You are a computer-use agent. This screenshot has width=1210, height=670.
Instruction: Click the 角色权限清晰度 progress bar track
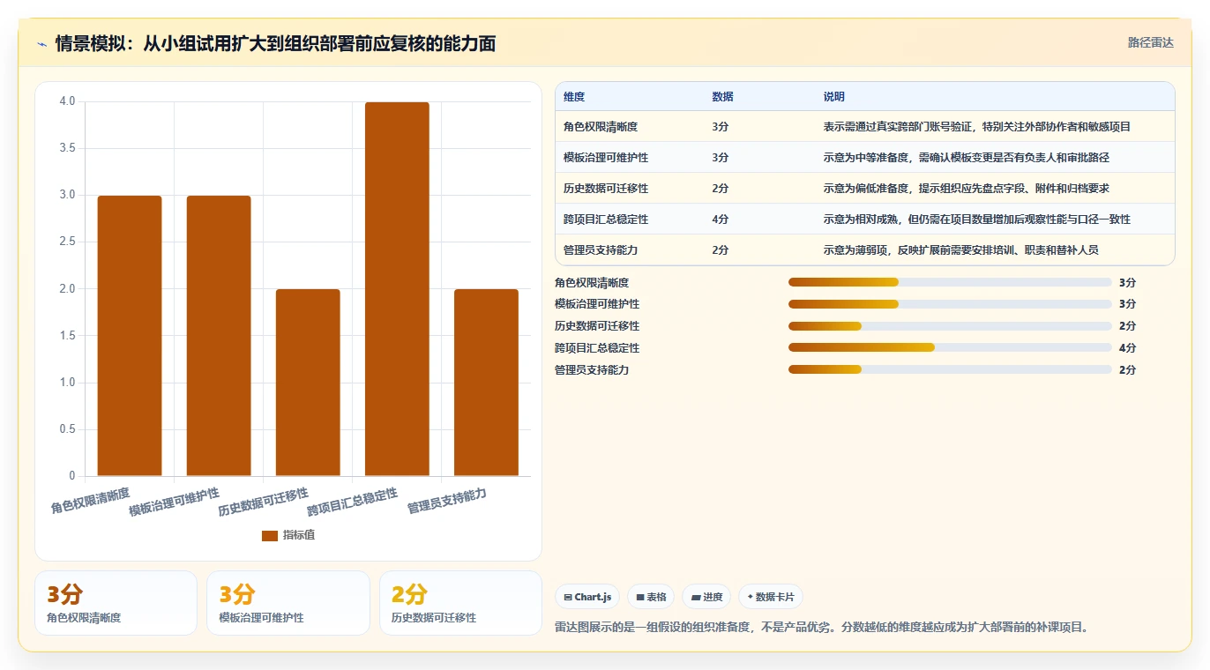[x=950, y=282]
